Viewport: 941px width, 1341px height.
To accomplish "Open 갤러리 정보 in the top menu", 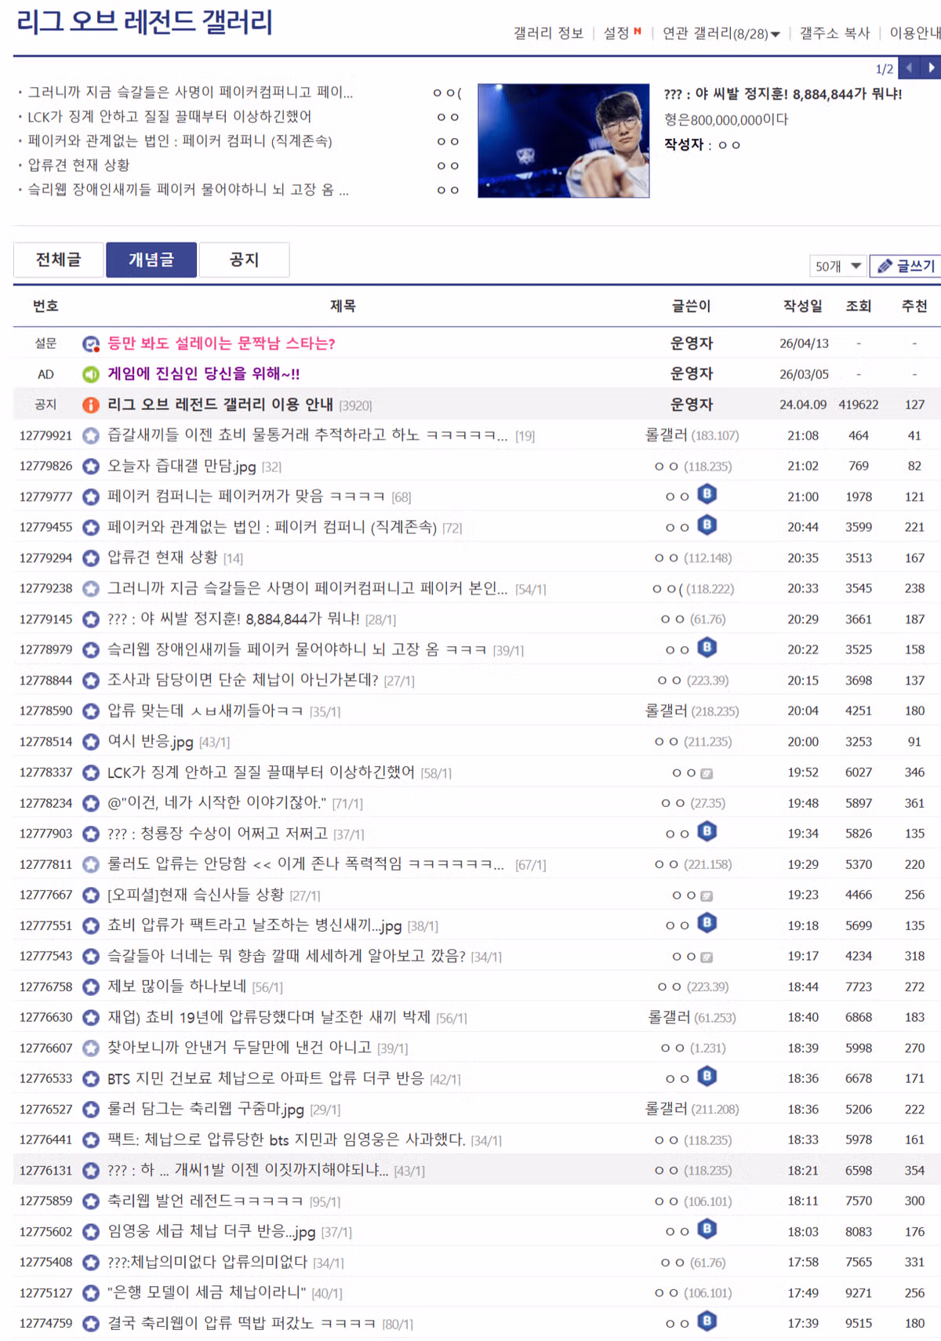I will tap(548, 33).
